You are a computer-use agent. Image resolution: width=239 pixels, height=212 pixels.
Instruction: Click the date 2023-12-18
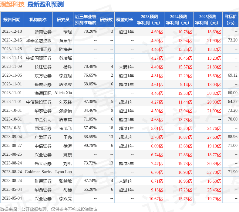point(12,31)
